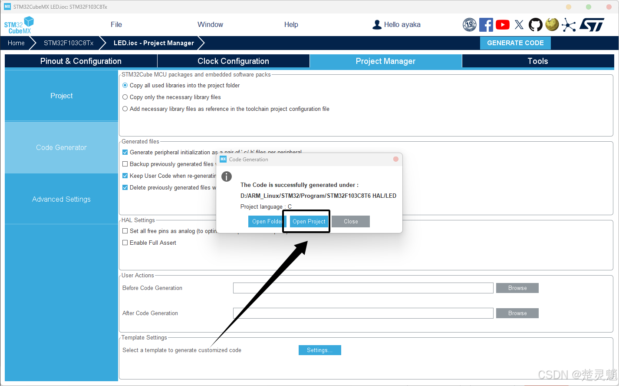
Task: Click Close button in dialog
Action: coord(351,222)
